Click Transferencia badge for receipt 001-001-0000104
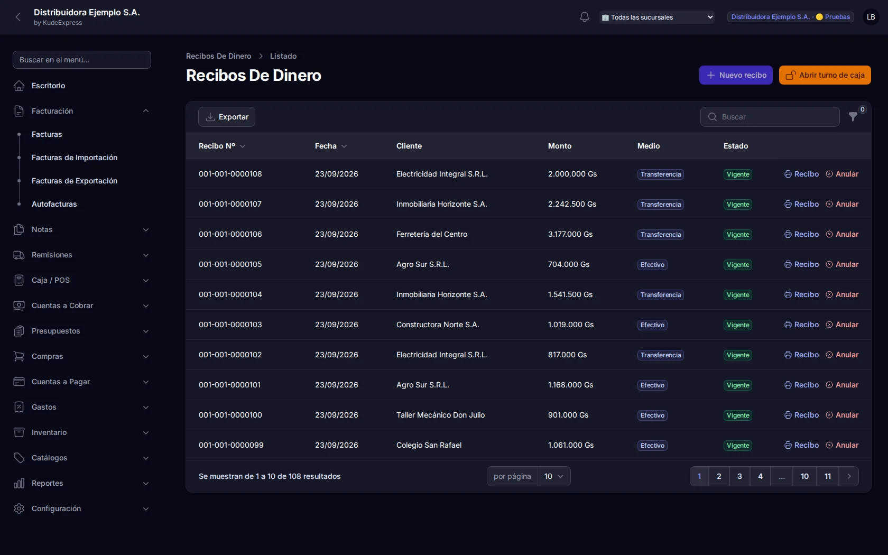 [661, 295]
